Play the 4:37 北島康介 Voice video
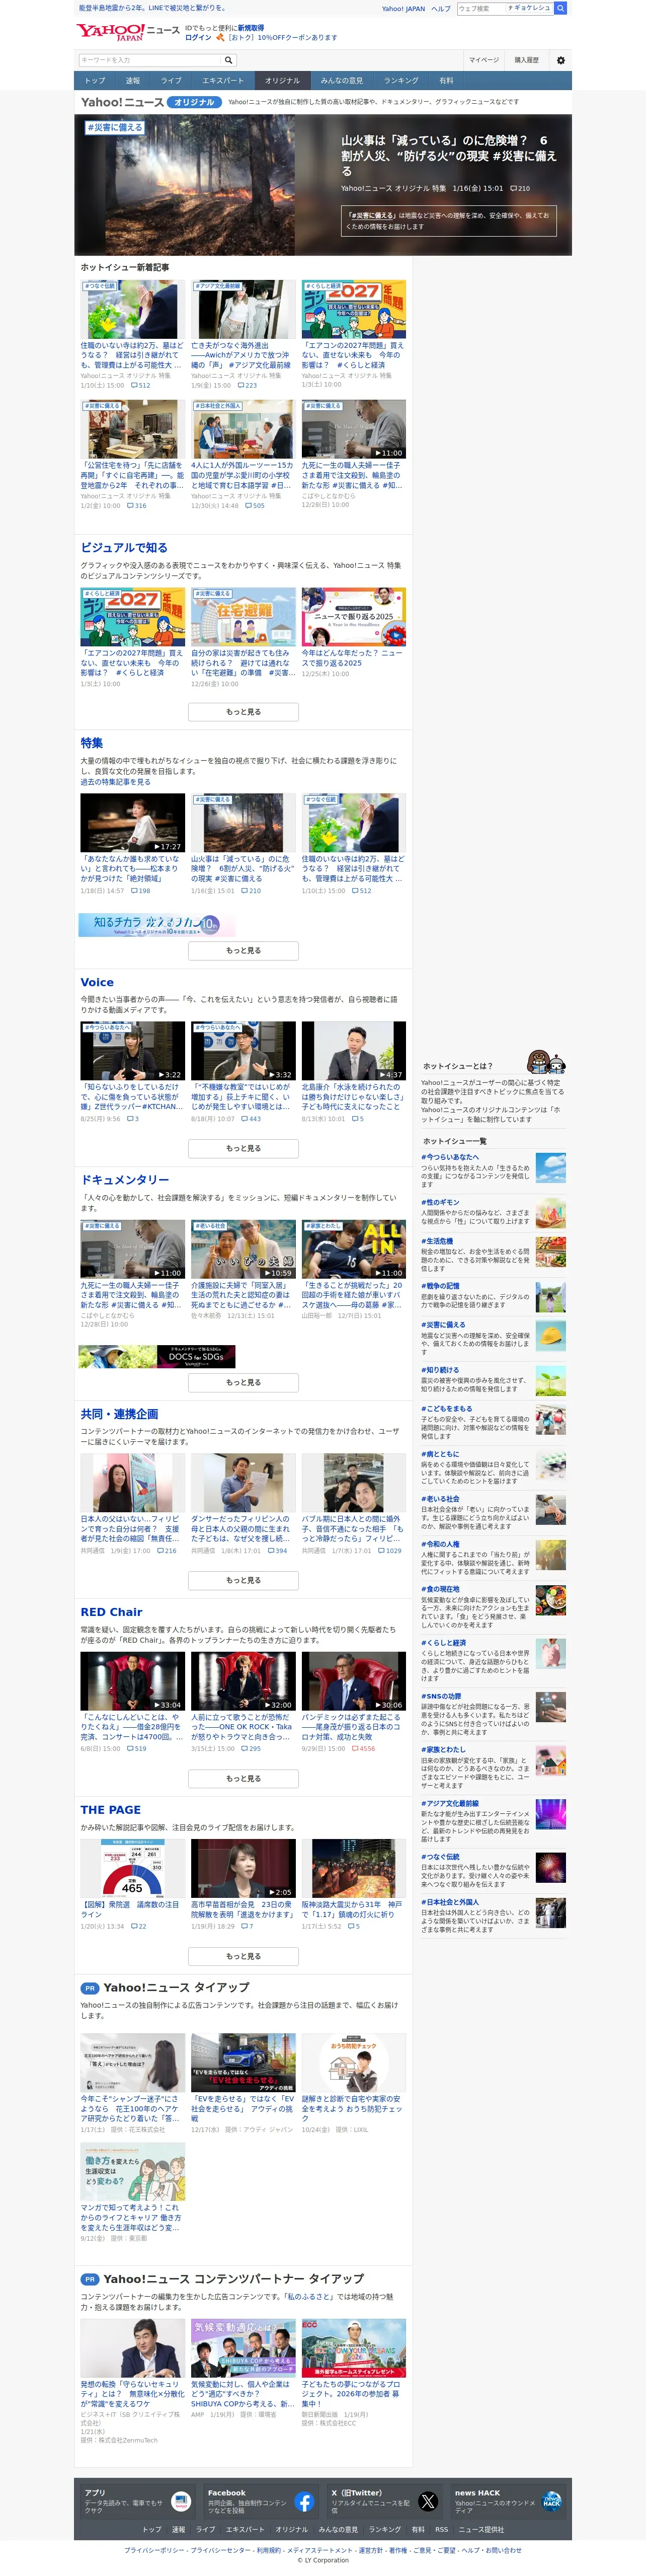The width and height of the screenshot is (646, 2576). point(354,1050)
